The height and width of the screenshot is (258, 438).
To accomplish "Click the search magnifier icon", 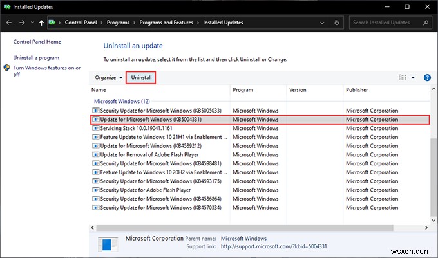I will click(x=426, y=23).
